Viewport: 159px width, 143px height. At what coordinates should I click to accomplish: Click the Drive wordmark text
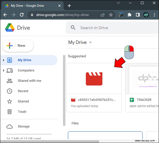[24, 28]
